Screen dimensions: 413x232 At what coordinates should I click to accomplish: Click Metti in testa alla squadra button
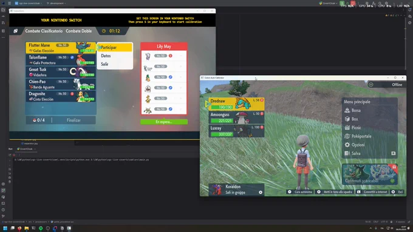point(335,192)
